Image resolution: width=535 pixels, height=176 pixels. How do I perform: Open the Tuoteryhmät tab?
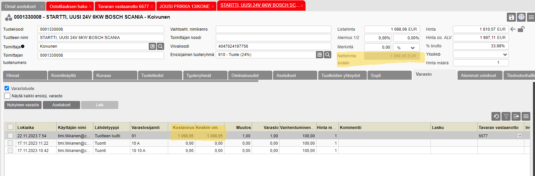(x=205, y=75)
